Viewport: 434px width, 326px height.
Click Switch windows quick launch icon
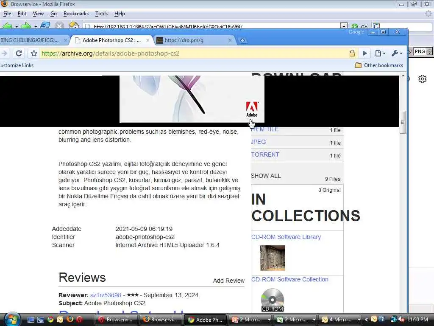[x=41, y=320]
